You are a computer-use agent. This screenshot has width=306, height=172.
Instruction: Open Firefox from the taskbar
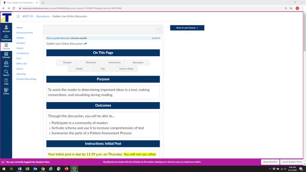click(66, 169)
